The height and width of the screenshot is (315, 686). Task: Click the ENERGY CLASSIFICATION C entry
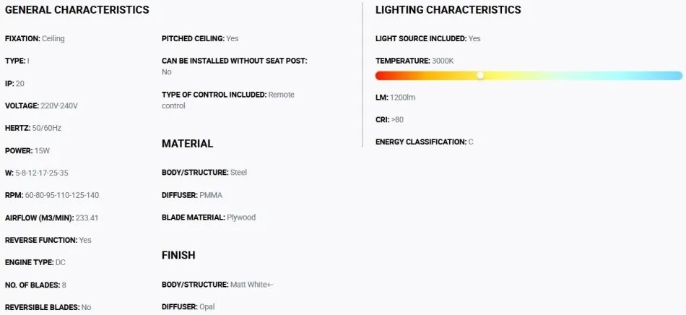tap(425, 142)
